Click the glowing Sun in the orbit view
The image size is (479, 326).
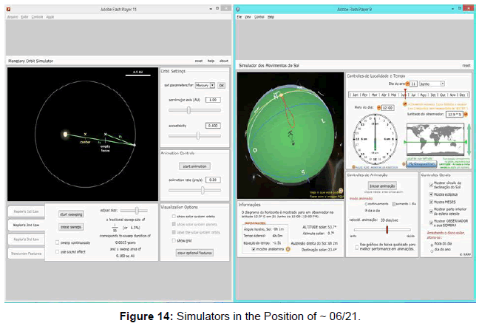click(x=66, y=135)
